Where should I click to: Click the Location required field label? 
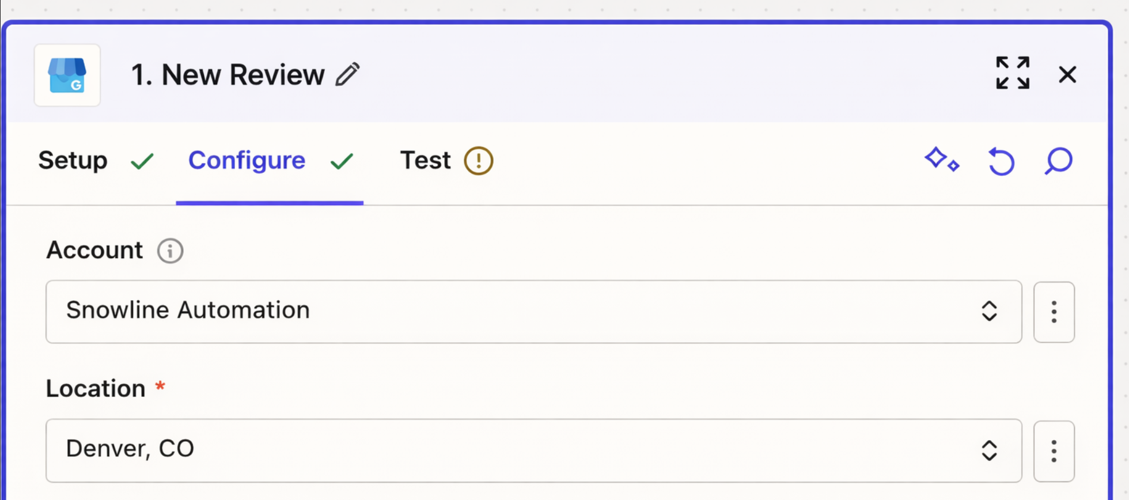point(96,389)
